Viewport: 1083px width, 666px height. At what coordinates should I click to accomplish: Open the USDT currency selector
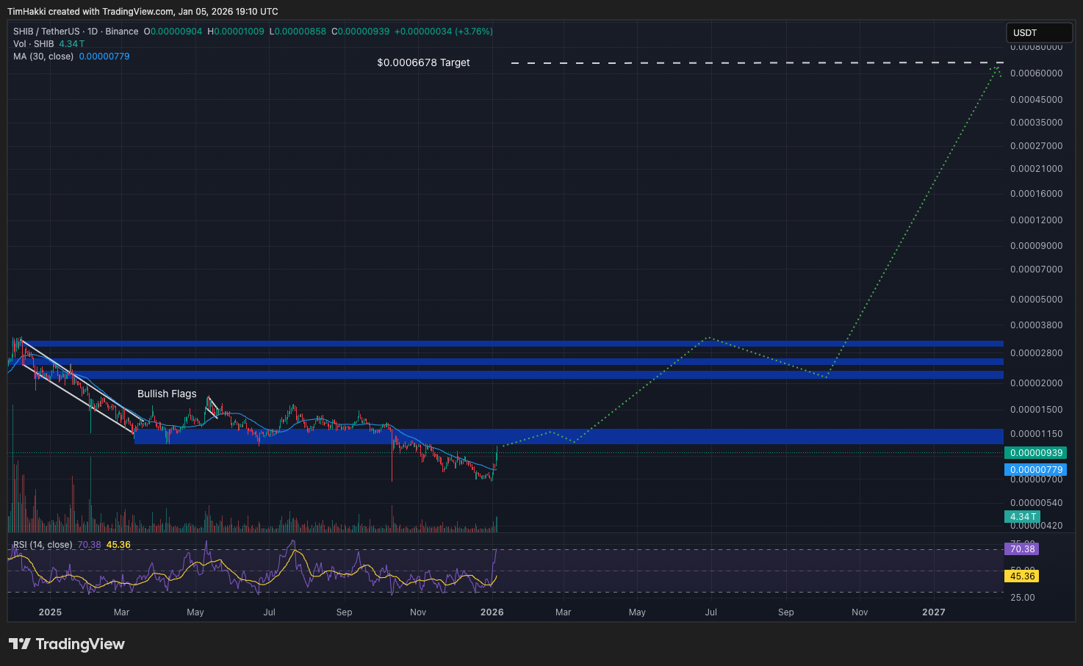click(1038, 32)
